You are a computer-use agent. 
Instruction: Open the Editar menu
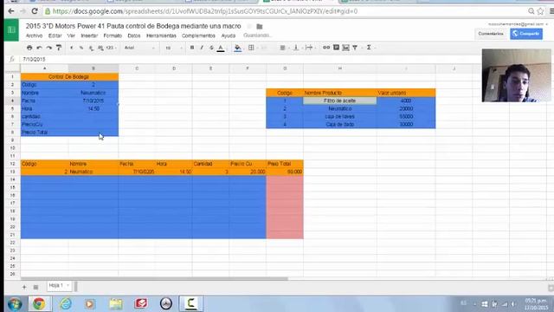(55, 36)
